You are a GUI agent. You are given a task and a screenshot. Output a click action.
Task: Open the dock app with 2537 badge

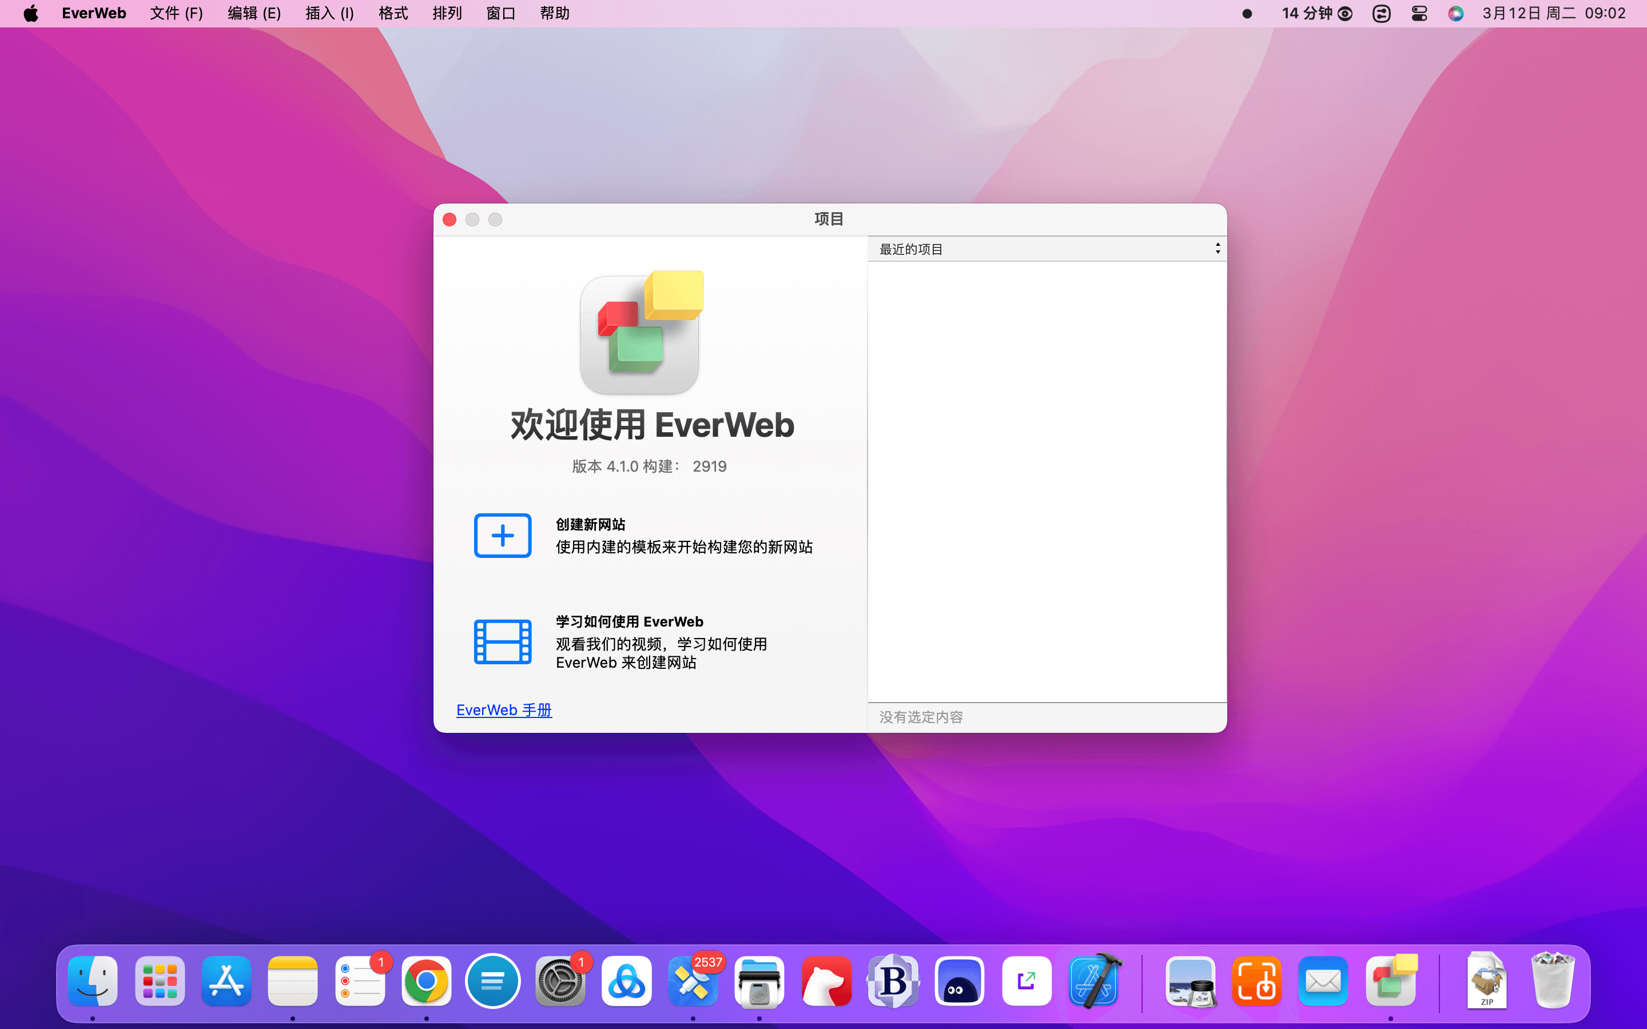pos(693,980)
